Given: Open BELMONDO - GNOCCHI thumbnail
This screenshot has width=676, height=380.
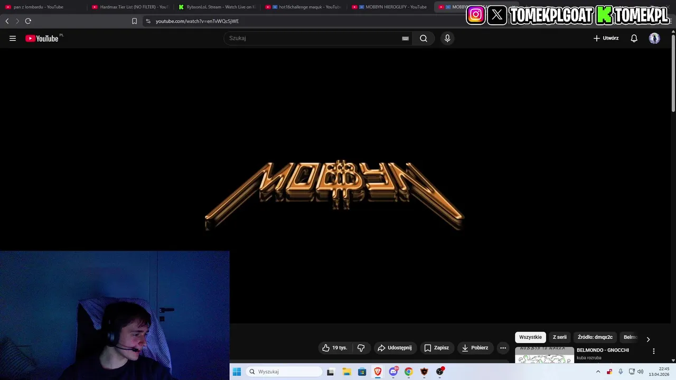Looking at the screenshot, I should [544, 355].
